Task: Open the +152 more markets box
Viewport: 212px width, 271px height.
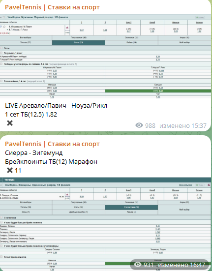Action: tap(67, 198)
